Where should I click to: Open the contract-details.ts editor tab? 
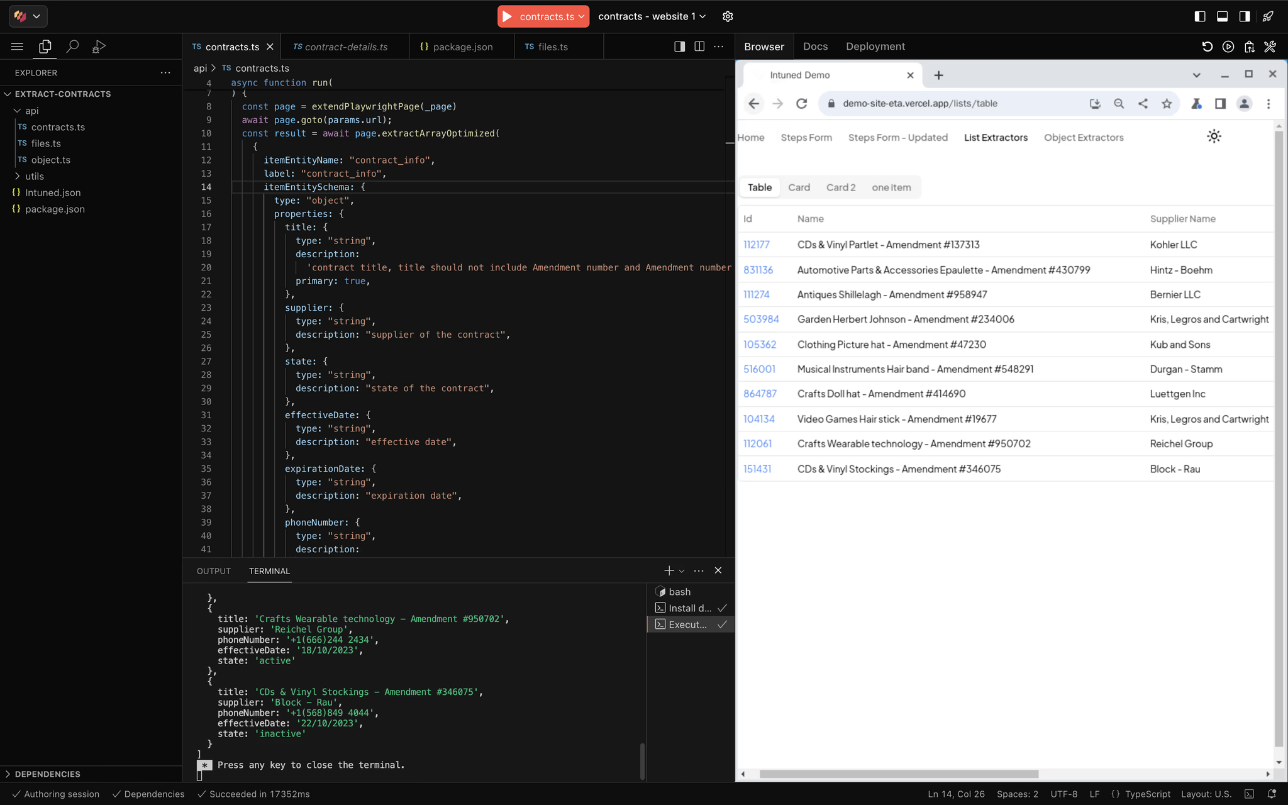pyautogui.click(x=346, y=47)
